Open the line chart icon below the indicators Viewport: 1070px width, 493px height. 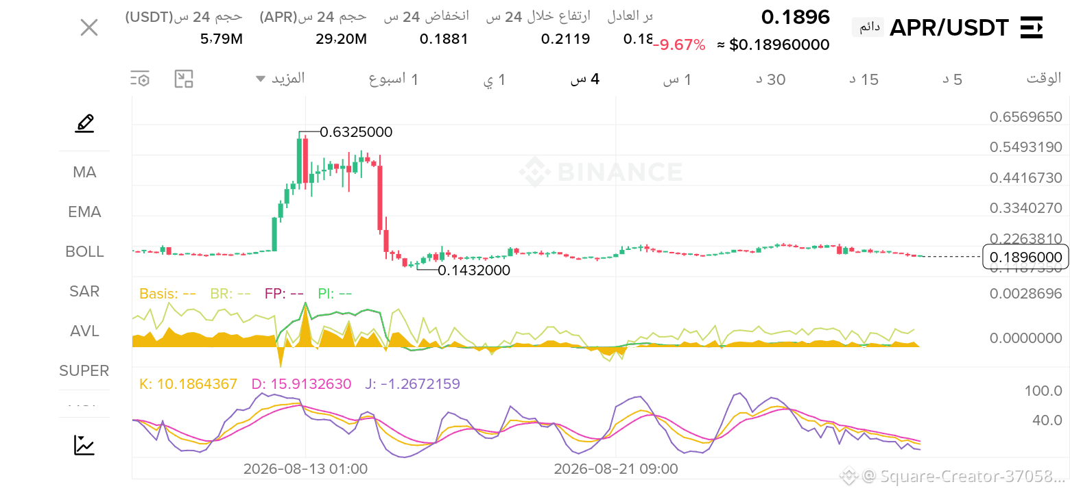tap(84, 445)
